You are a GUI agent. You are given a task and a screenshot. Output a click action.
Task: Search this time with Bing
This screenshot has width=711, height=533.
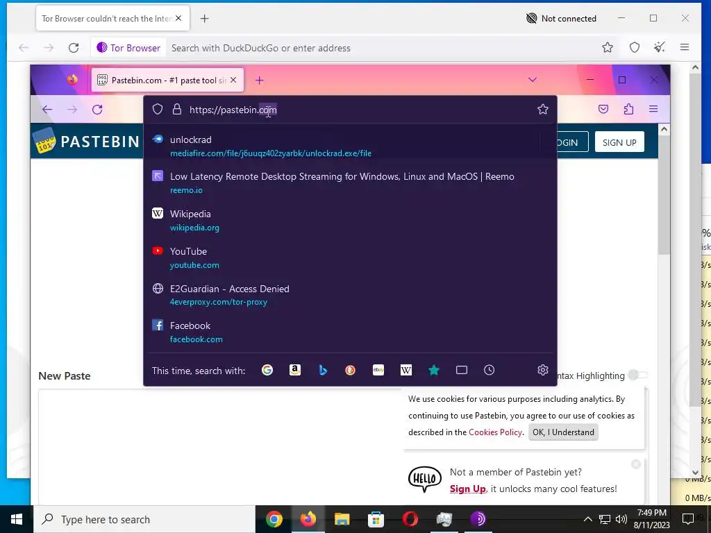click(322, 371)
